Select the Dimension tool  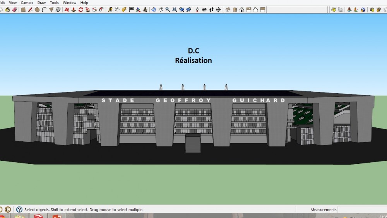click(117, 10)
